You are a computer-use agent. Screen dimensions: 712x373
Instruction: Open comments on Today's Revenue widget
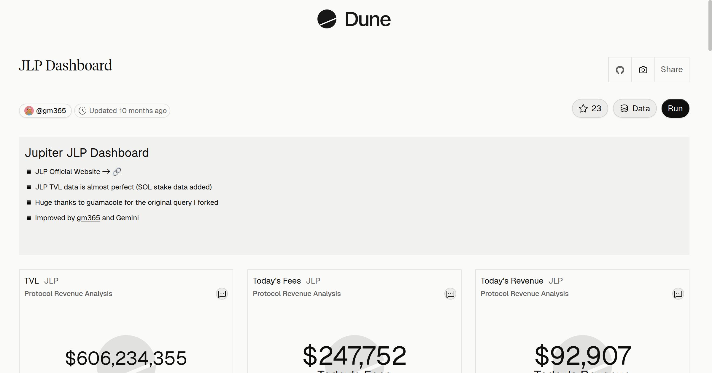click(678, 294)
